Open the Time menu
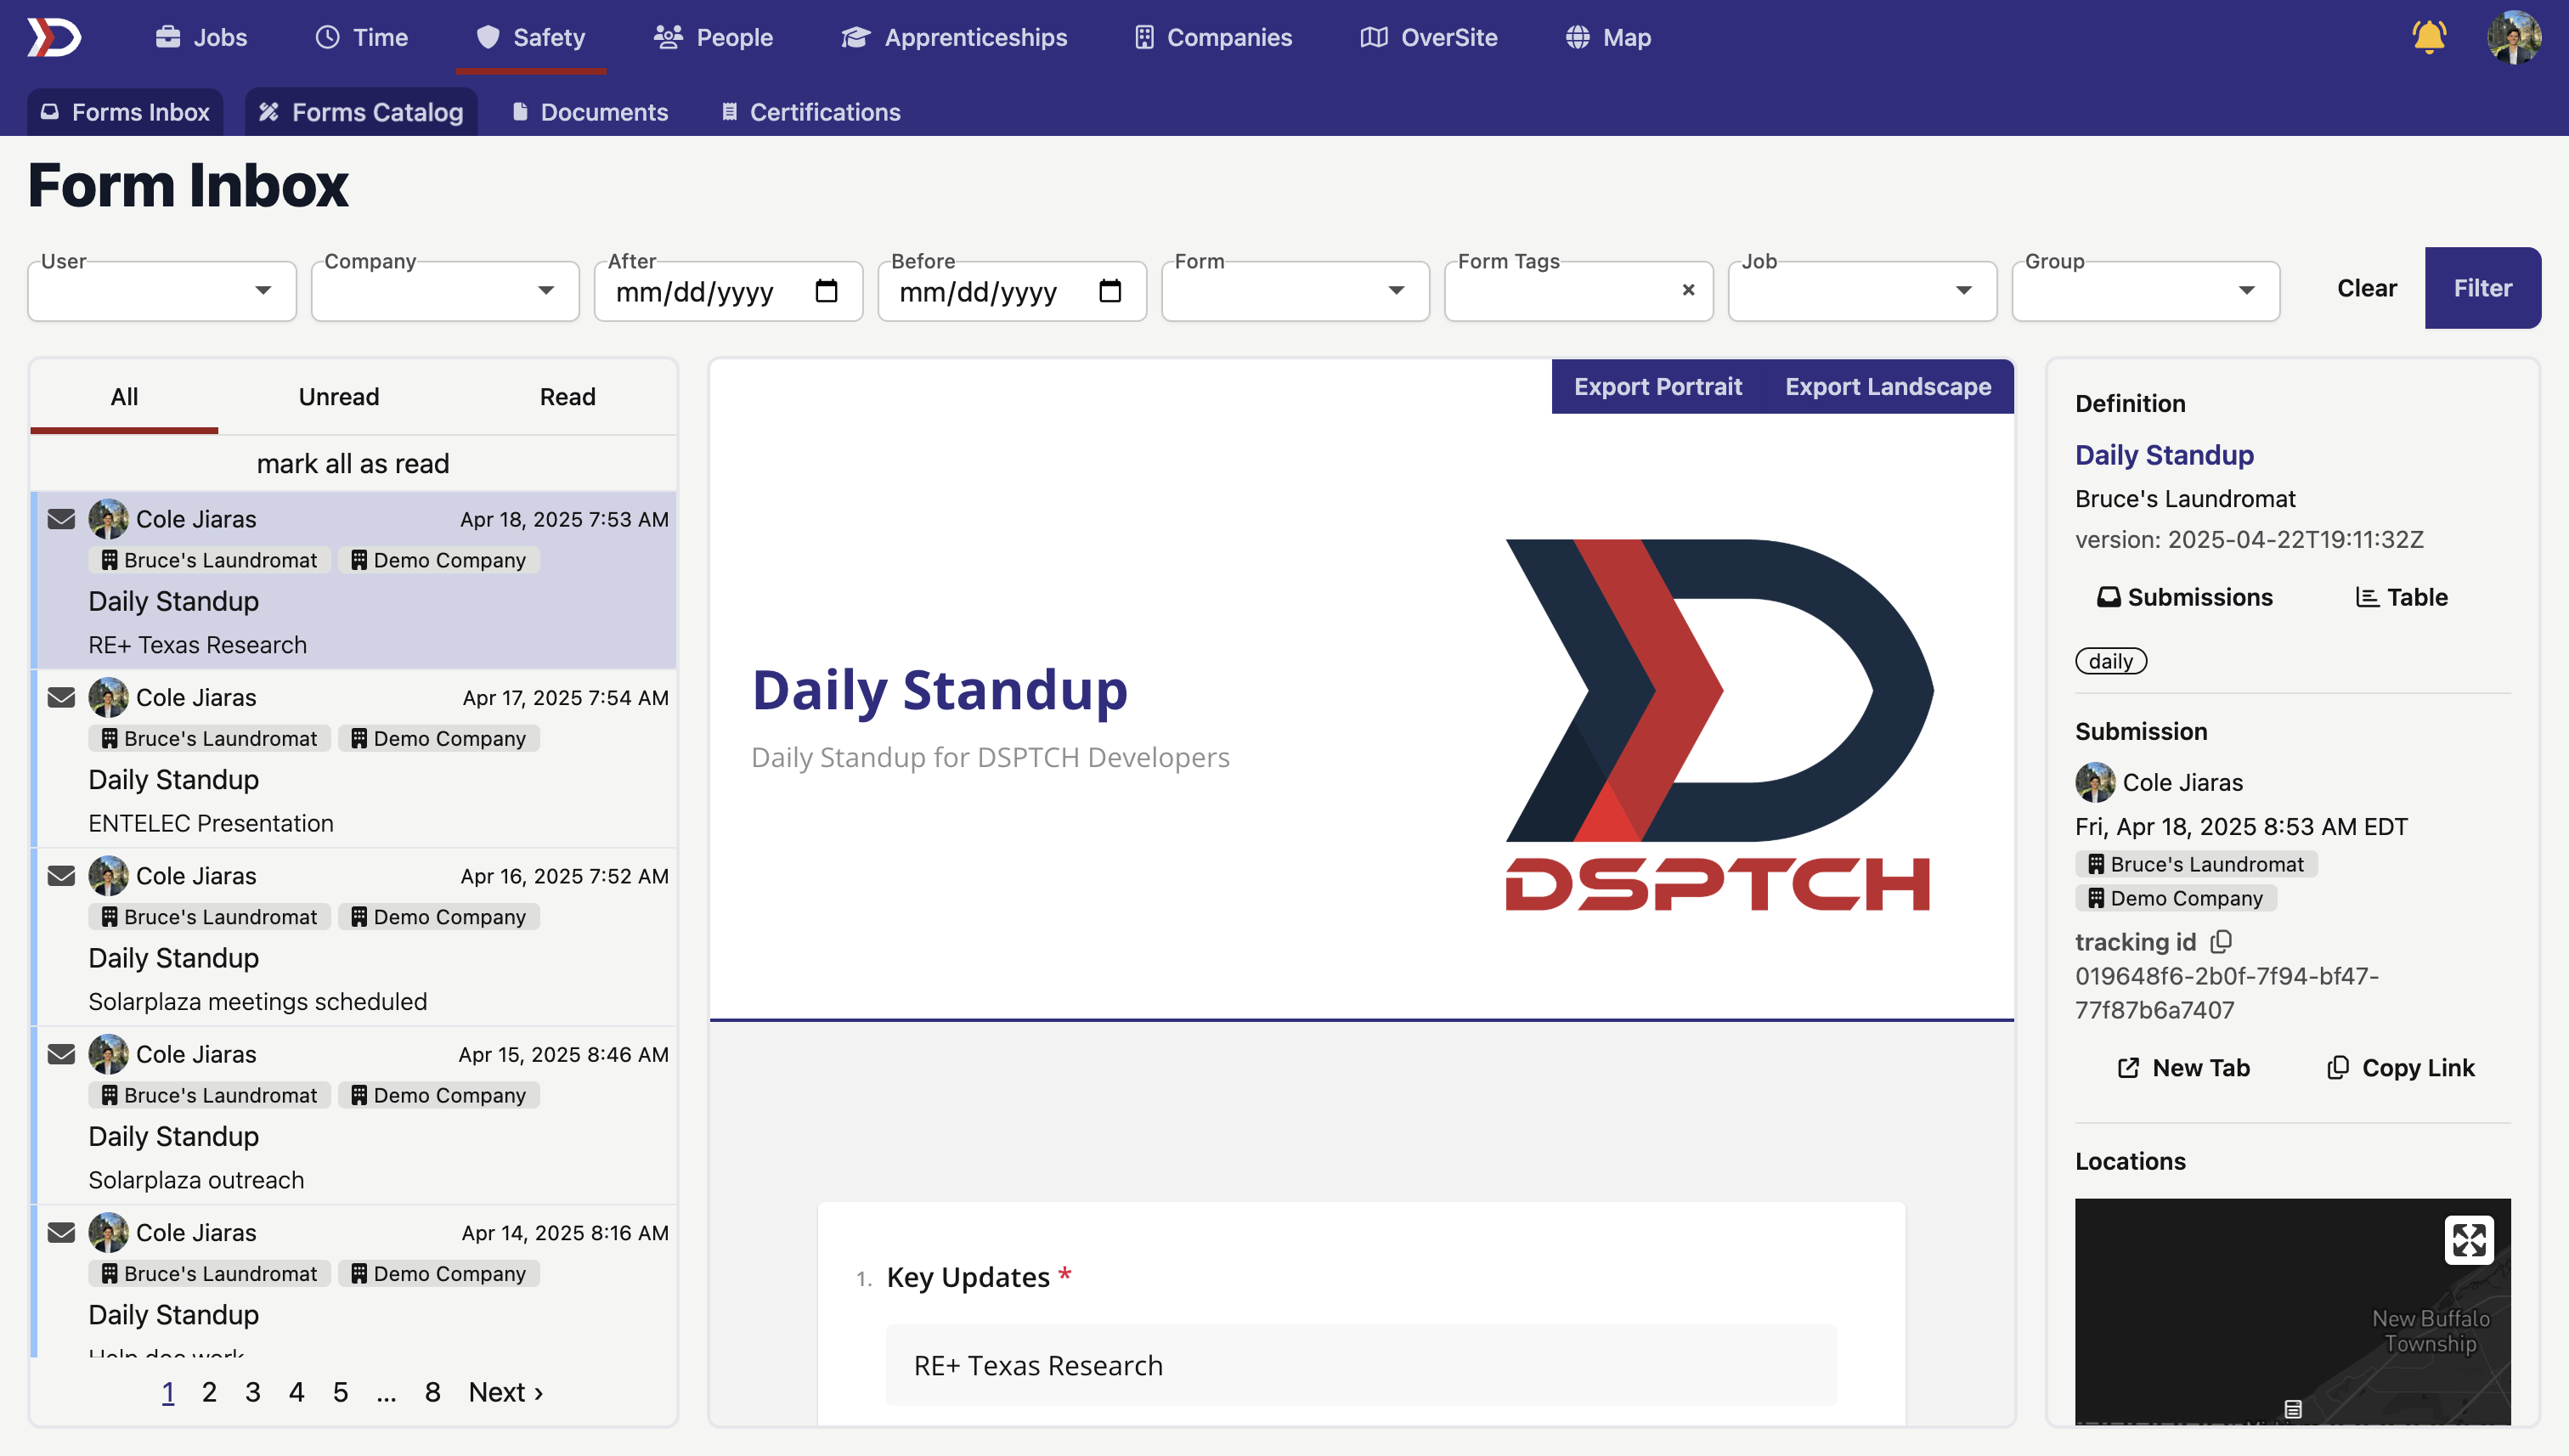 [x=362, y=37]
